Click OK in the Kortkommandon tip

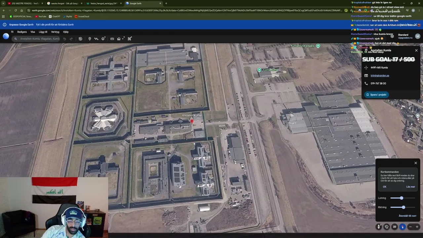[385, 187]
